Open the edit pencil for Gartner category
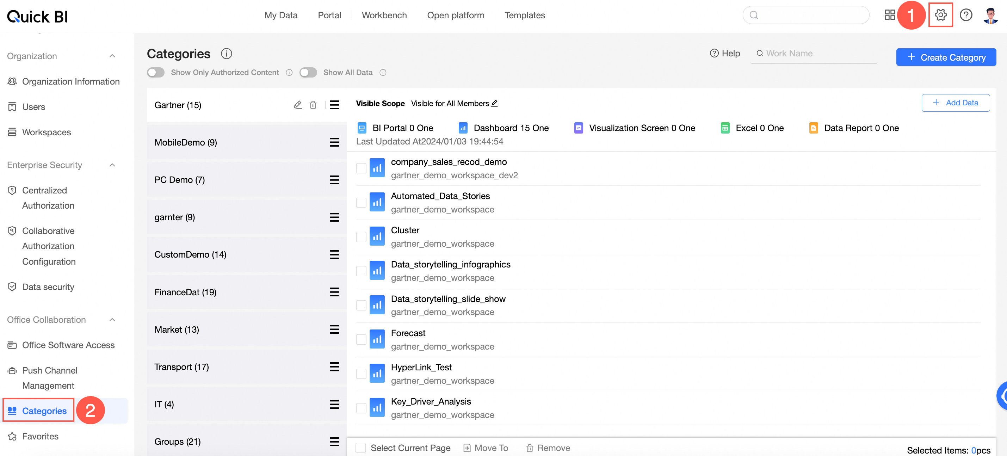This screenshot has height=456, width=1007. tap(298, 104)
